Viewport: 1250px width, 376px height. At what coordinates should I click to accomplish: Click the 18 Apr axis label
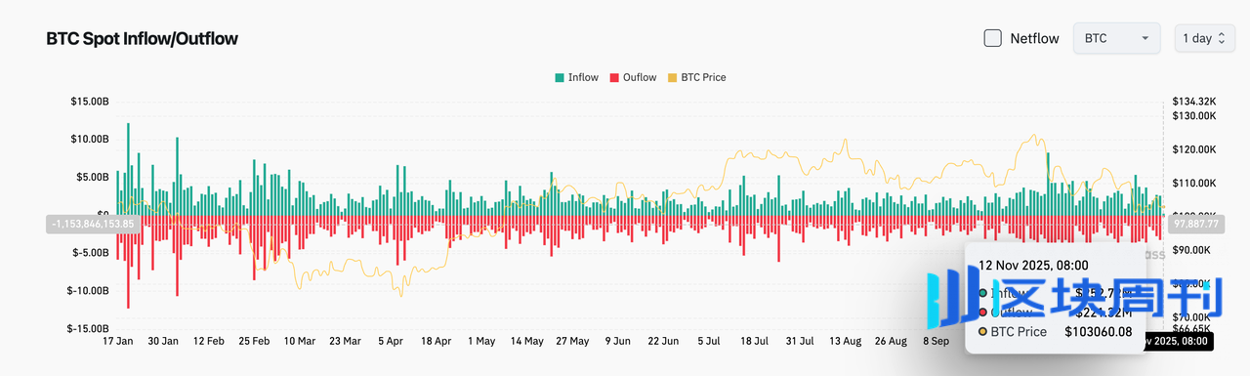[x=436, y=342]
